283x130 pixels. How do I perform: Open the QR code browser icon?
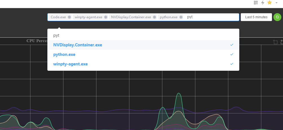point(256,3)
